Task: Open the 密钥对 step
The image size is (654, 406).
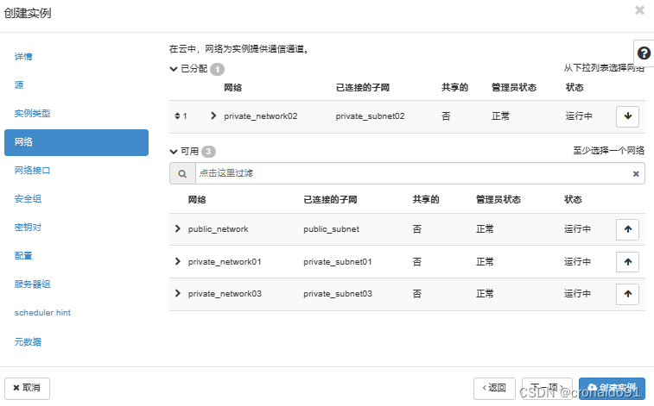Action: tap(28, 227)
